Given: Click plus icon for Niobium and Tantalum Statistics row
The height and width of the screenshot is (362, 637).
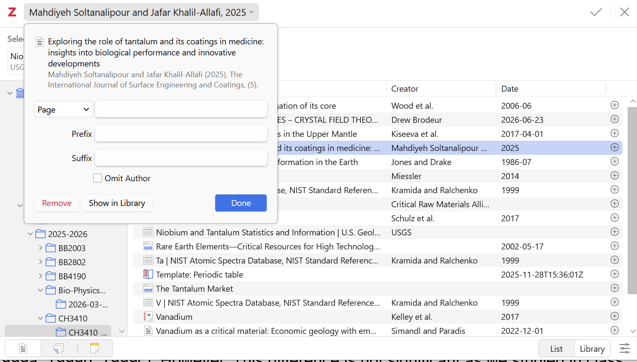Looking at the screenshot, I should tap(614, 232).
